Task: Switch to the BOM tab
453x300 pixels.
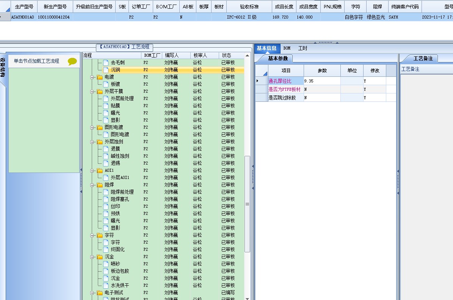Action: [287, 48]
